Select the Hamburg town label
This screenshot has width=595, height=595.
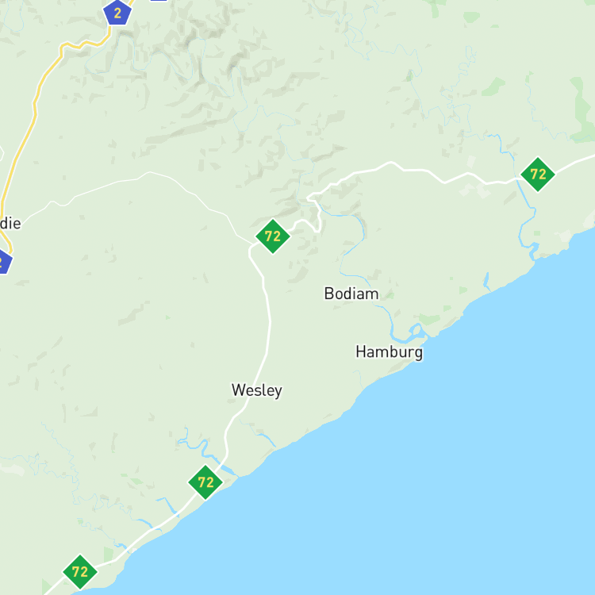point(389,352)
